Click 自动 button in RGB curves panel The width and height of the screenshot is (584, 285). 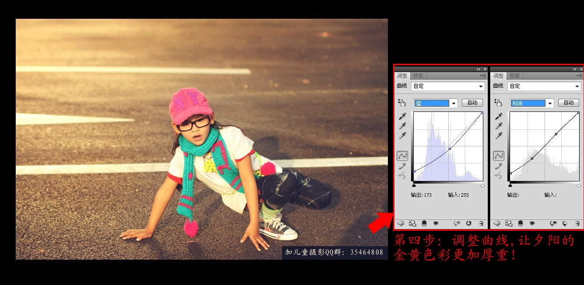coord(569,103)
